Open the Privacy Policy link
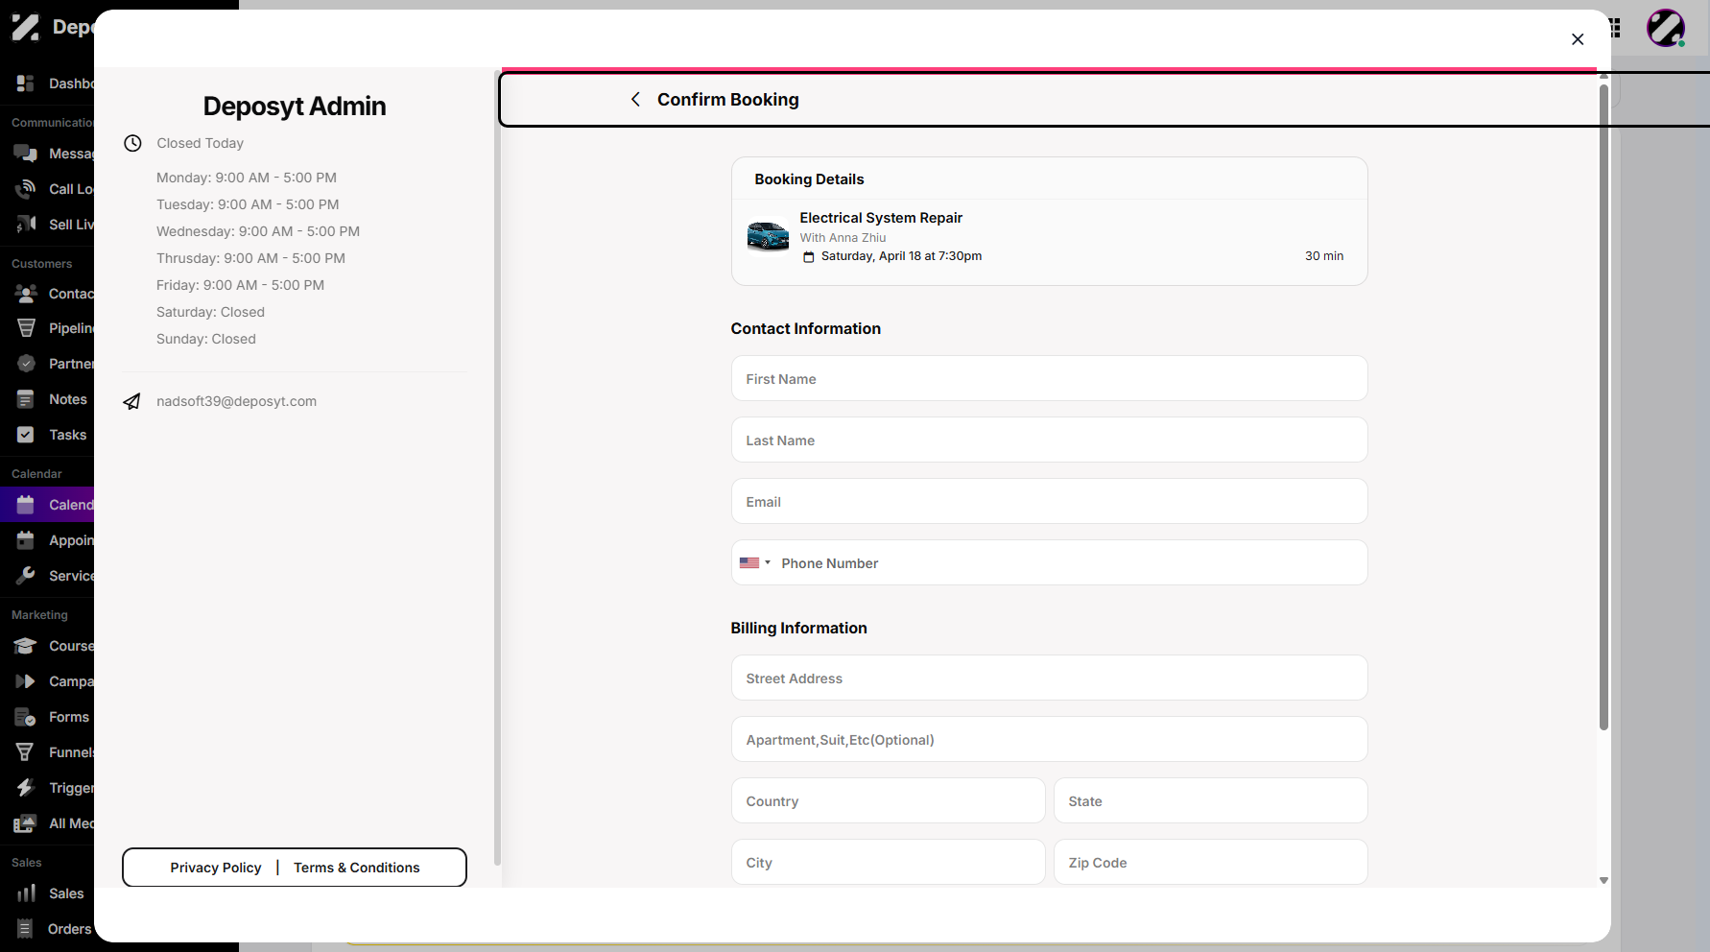The height and width of the screenshot is (952, 1710). point(216,868)
